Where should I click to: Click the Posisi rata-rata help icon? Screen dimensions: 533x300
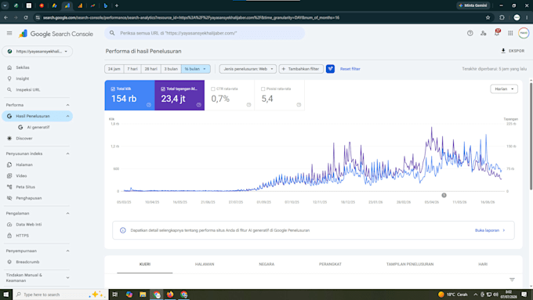pyautogui.click(x=299, y=105)
